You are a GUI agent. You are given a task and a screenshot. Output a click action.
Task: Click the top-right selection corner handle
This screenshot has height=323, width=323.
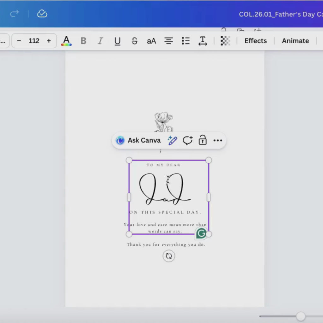click(209, 160)
